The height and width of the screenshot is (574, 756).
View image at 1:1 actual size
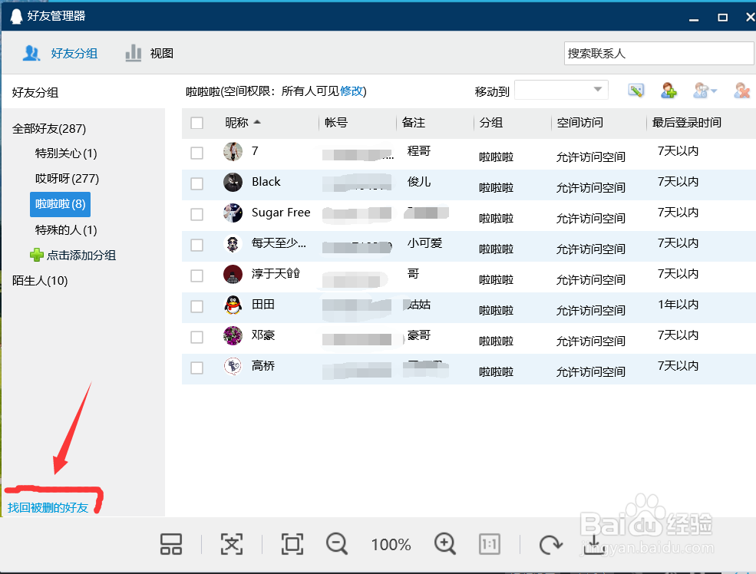490,544
